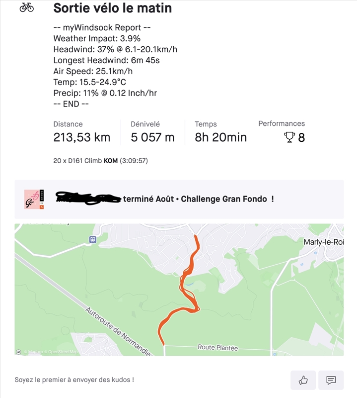Click the 5 057 m Dénivelé stat
The height and width of the screenshot is (398, 357).
pos(152,137)
